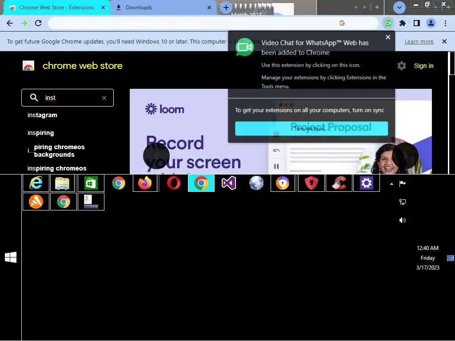The image size is (455, 341).
Task: Launch the first Chrome icon after Microsoft Store
Action: coord(118,183)
